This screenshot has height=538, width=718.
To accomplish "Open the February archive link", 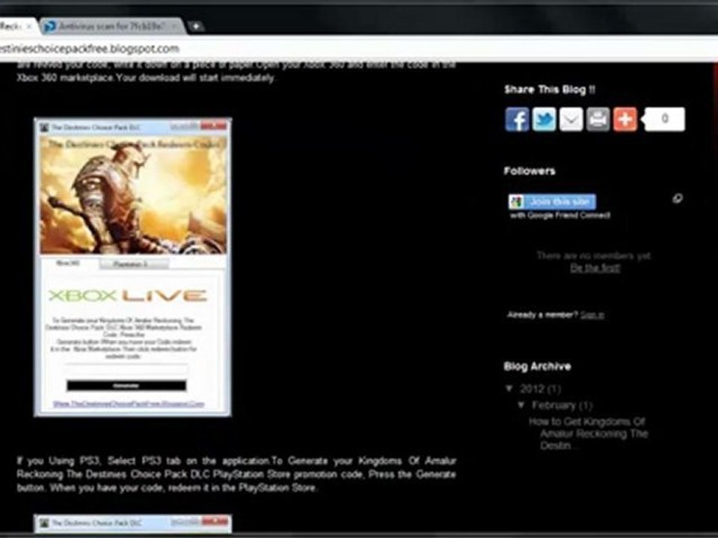I will point(553,405).
